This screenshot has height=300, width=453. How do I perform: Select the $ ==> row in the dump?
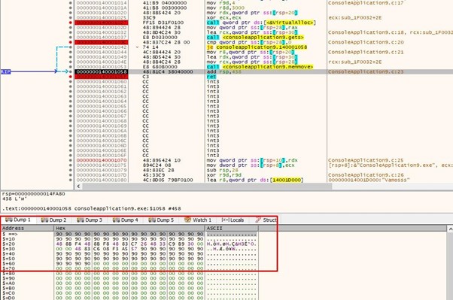[x=129, y=234]
